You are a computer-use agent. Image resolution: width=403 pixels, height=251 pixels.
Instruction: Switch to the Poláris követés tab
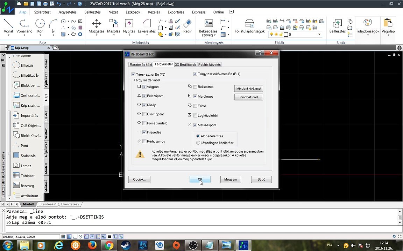tap(210, 64)
